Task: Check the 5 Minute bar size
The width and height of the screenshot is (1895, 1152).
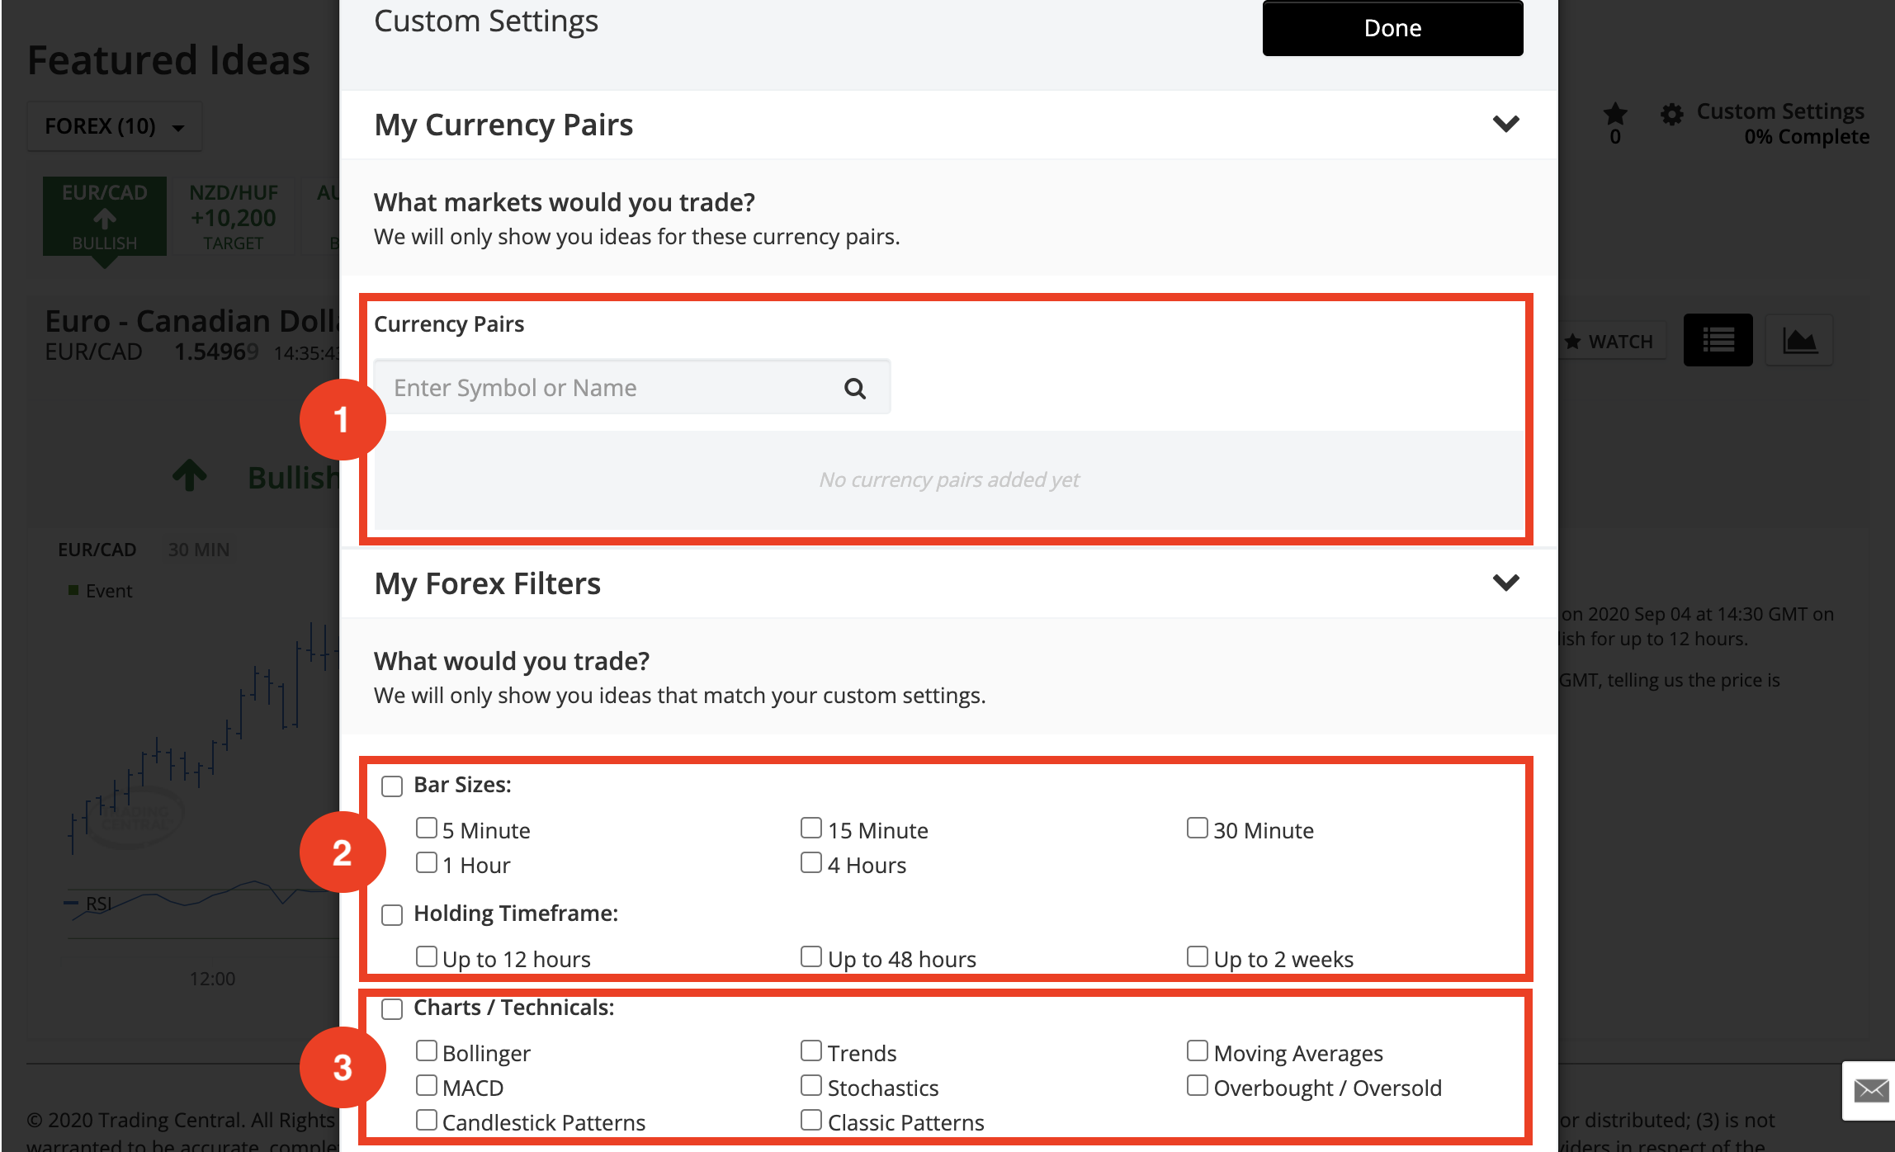Action: point(426,828)
